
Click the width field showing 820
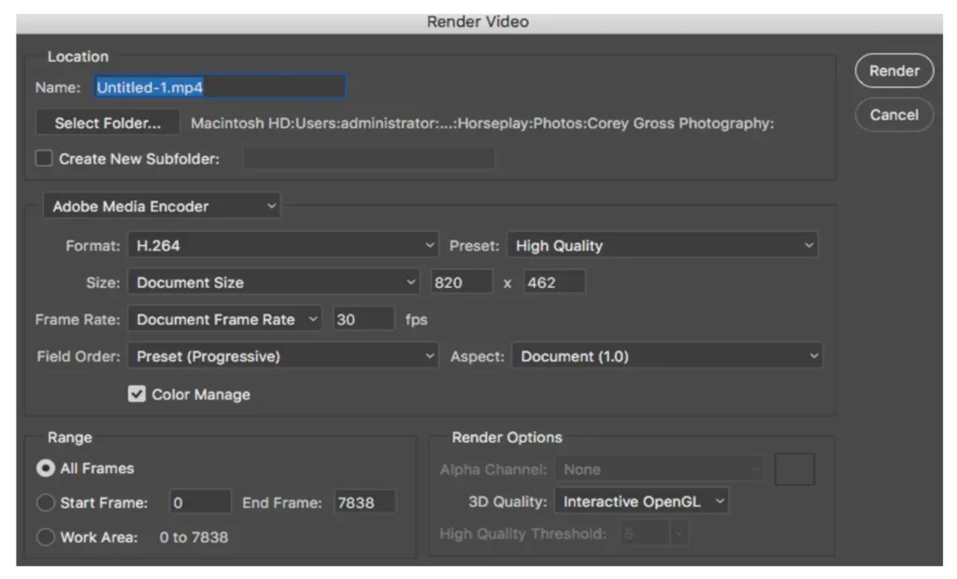(x=461, y=282)
